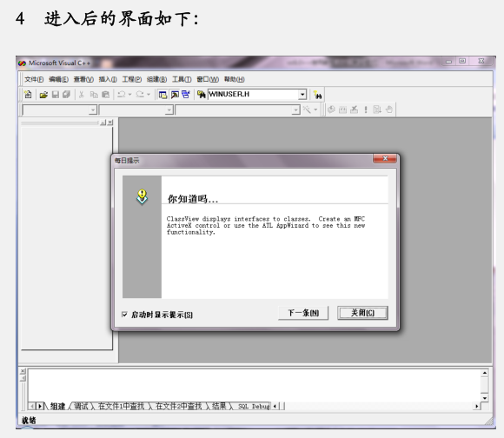Click the lightbulb tip icon in dialog
This screenshot has height=438, width=504.
click(142, 196)
